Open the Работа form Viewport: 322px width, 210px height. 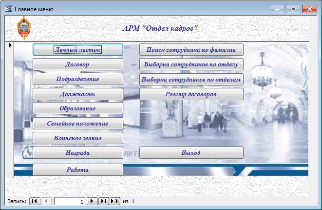(x=78, y=169)
